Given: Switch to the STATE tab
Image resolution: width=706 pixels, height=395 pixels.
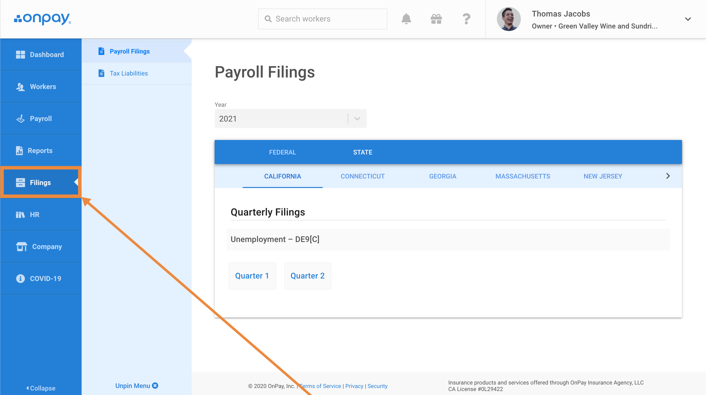Looking at the screenshot, I should 363,152.
